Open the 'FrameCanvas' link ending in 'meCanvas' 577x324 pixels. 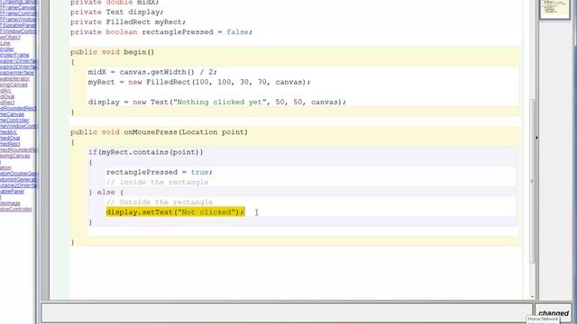pos(12,114)
